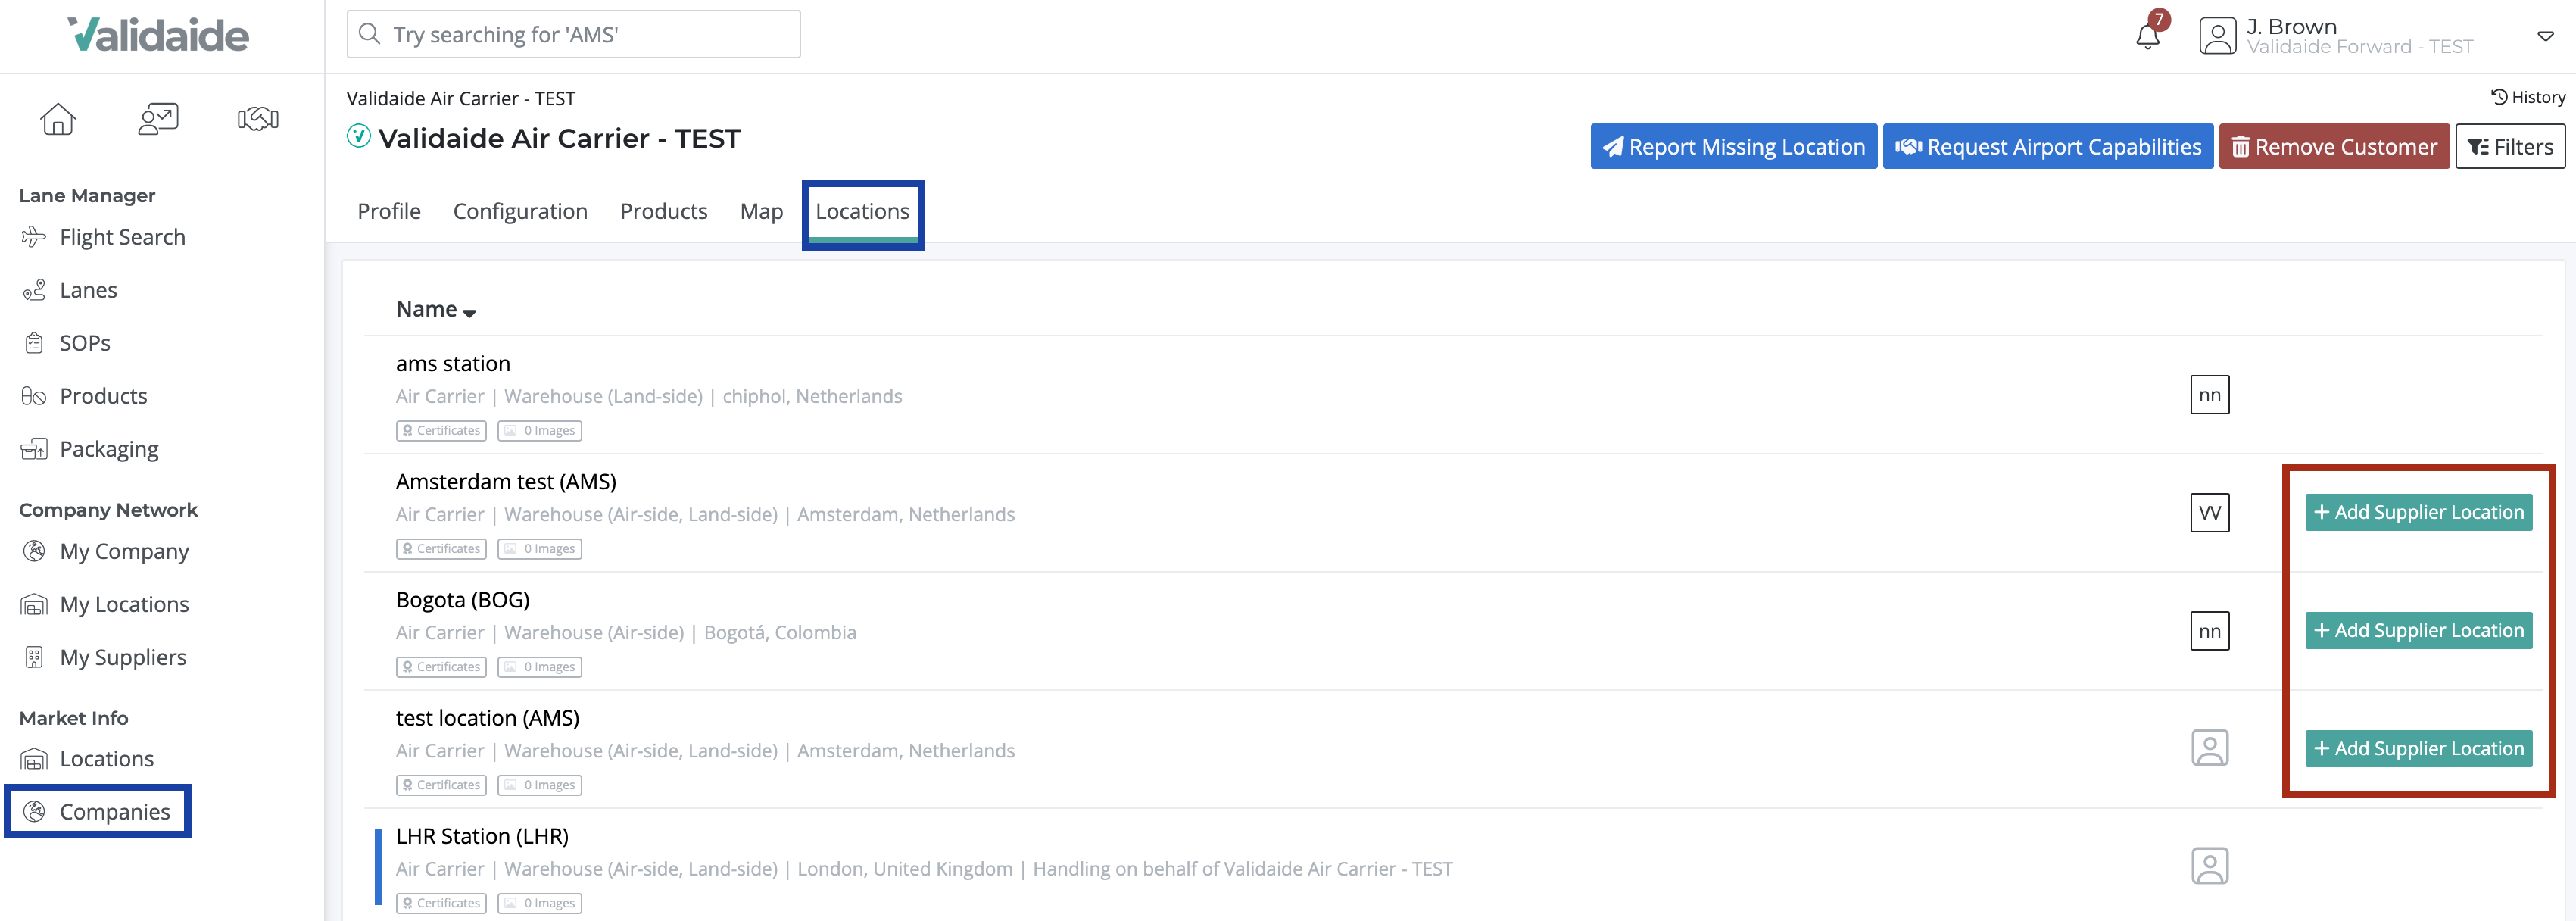Click the Packaging box icon

coord(34,449)
